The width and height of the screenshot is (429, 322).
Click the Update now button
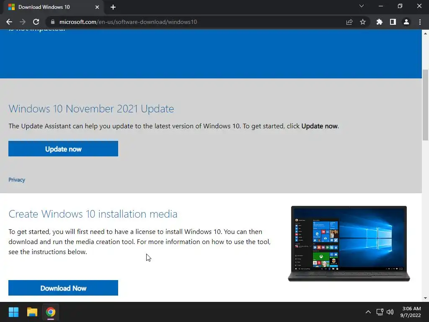[63, 149]
